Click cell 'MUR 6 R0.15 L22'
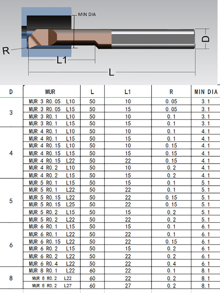The image size is (220, 293). tap(52, 241)
